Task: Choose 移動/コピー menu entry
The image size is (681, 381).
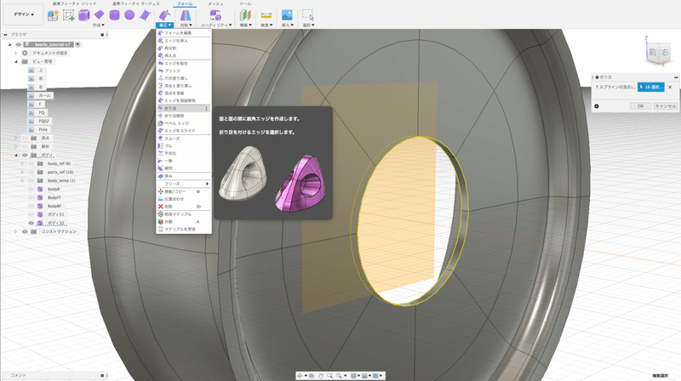Action: point(184,191)
